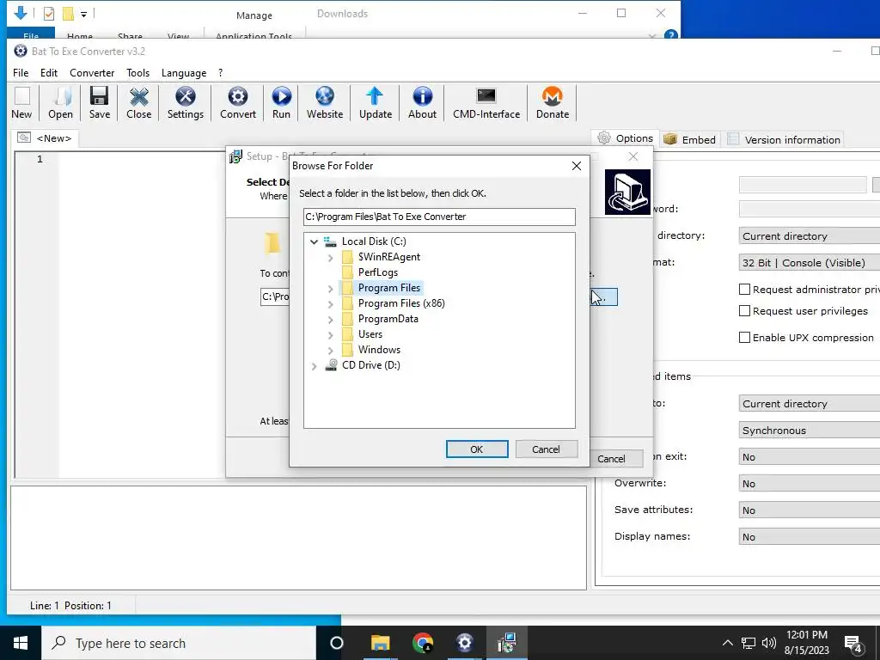Viewport: 880px width, 660px height.
Task: Enable Request administrator privileges checkbox
Action: (x=745, y=290)
